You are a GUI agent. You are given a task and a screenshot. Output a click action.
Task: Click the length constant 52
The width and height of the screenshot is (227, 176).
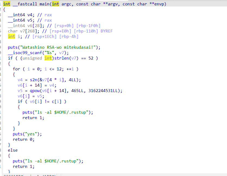coord(91,58)
